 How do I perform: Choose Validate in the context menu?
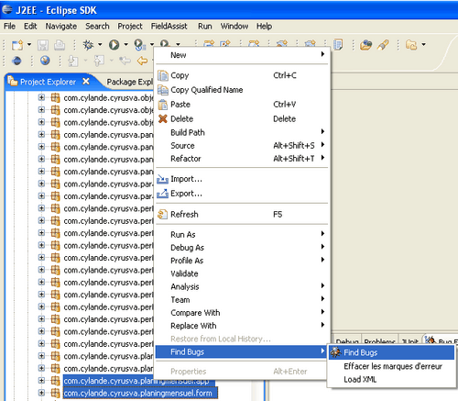point(242,273)
